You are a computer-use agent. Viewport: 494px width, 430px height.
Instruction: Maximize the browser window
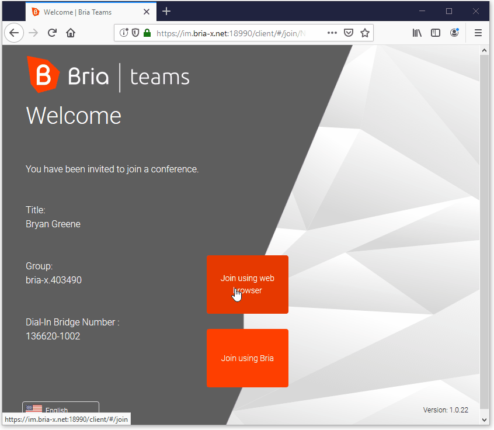449,11
